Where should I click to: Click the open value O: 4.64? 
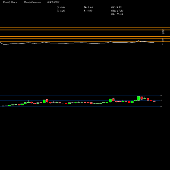click(x=61, y=7)
